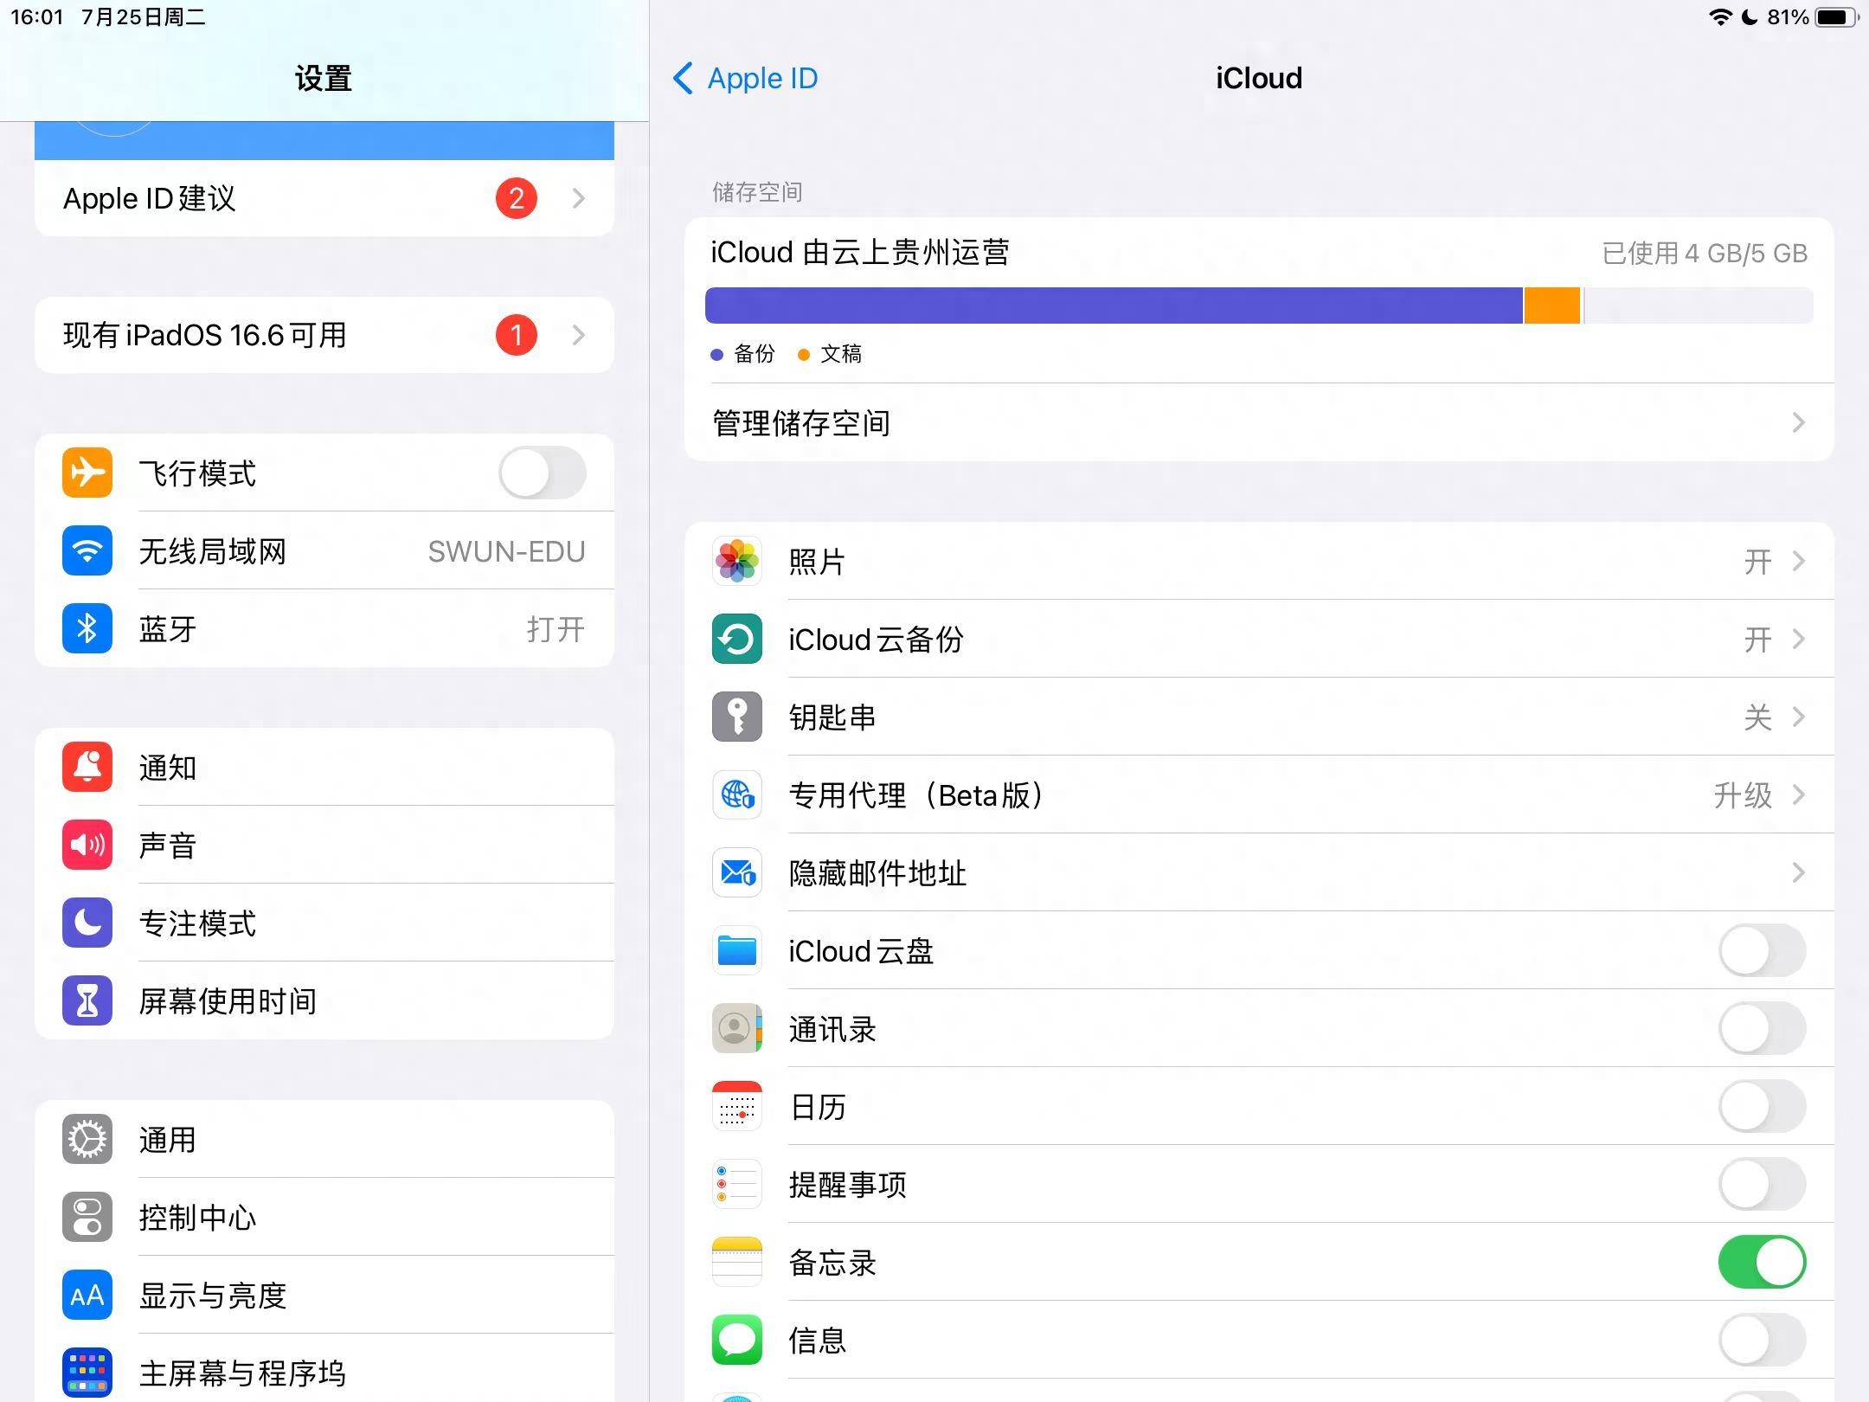Enable 通讯录 iCloud sync toggle

coord(1768,1028)
